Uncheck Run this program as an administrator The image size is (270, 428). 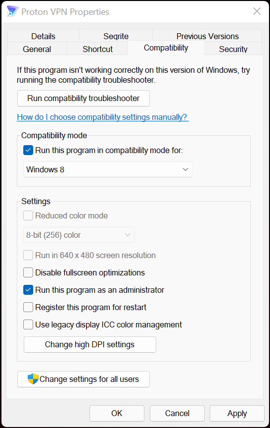point(28,290)
